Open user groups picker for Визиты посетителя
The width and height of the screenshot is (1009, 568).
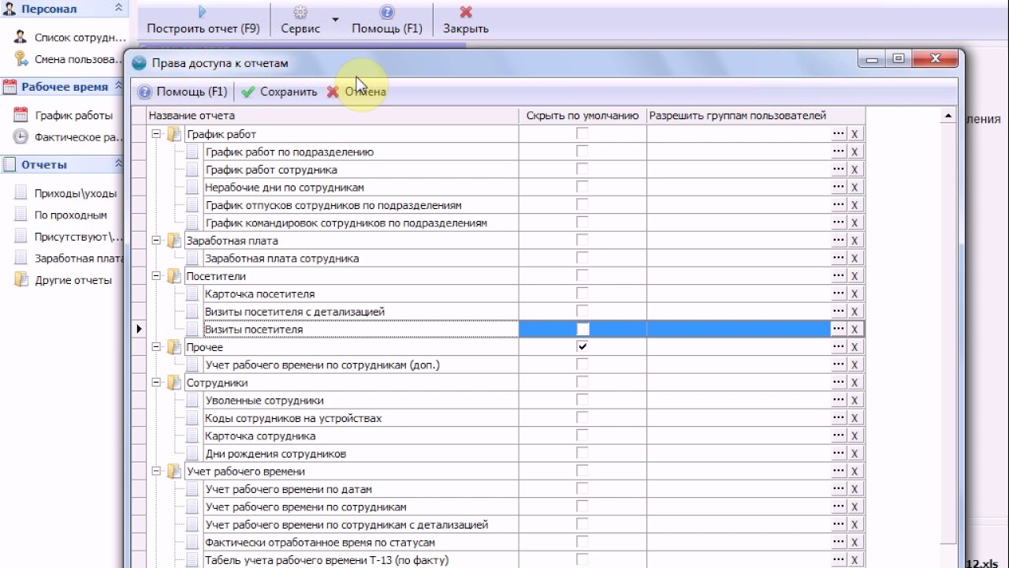click(839, 329)
